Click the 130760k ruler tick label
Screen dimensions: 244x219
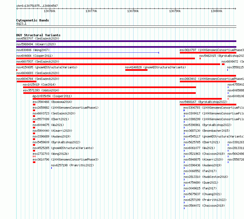(x=50, y=11)
